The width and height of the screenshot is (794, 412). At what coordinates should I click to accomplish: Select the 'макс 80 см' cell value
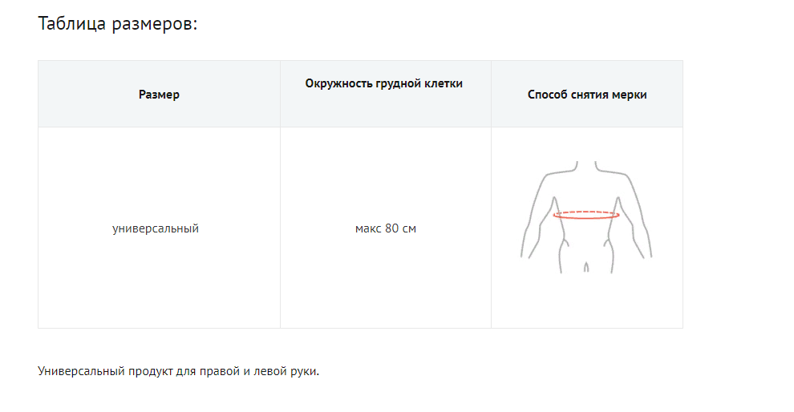point(386,228)
